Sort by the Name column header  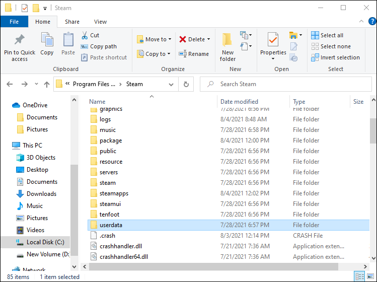pos(97,102)
